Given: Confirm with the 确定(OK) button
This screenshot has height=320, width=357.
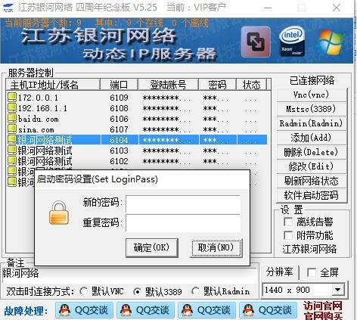Looking at the screenshot, I should point(152,247).
